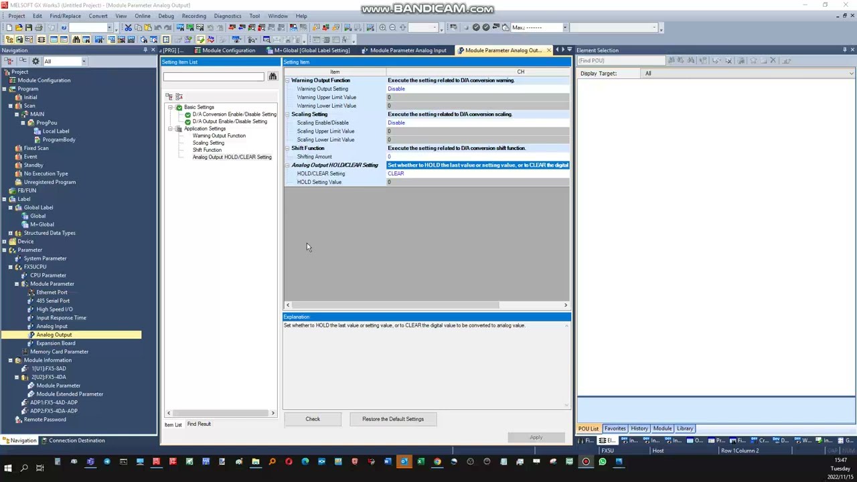The image size is (857, 482).
Task: Switch to Module Configuration tab
Action: coord(224,50)
